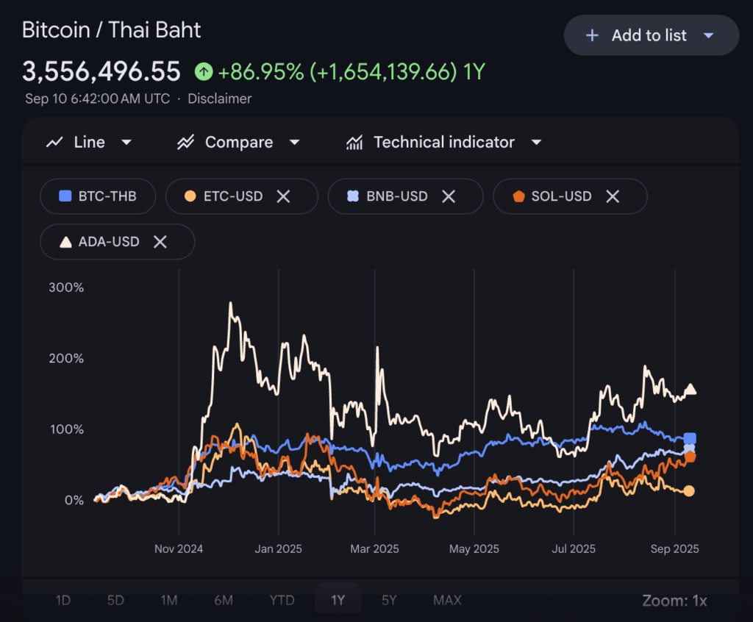Viewport: 753px width, 622px height.
Task: Remove BNB-USD from comparison
Action: (448, 196)
